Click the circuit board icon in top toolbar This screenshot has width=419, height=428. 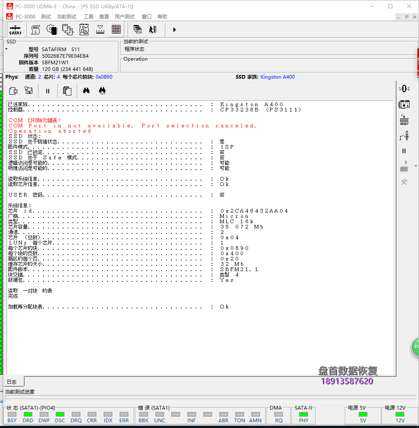pyautogui.click(x=84, y=30)
